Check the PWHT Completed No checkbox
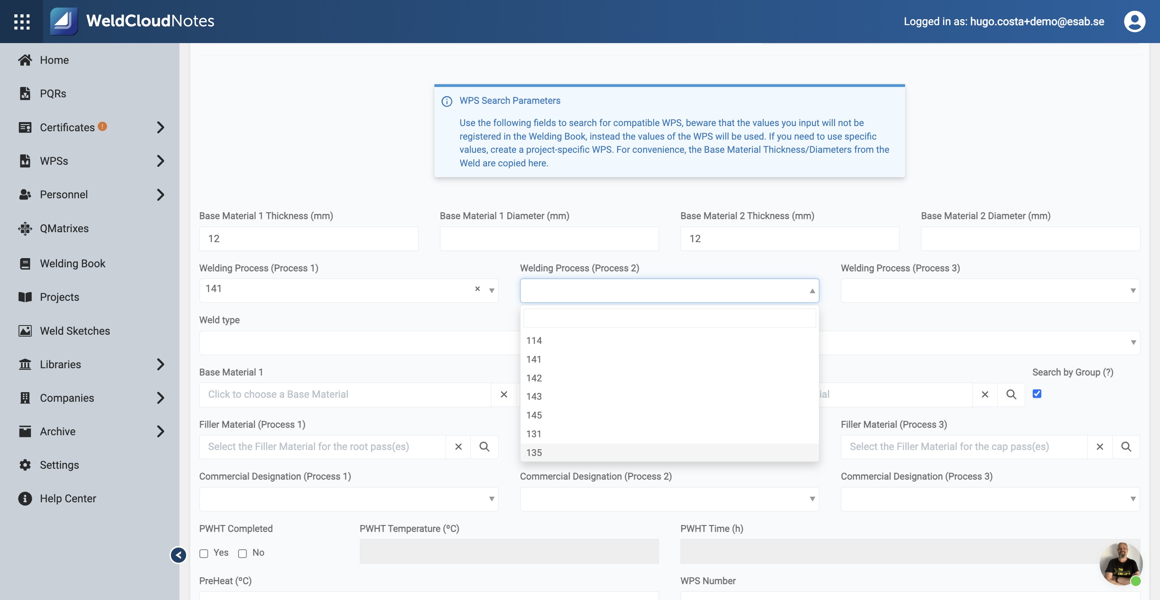The width and height of the screenshot is (1160, 600). tap(243, 554)
